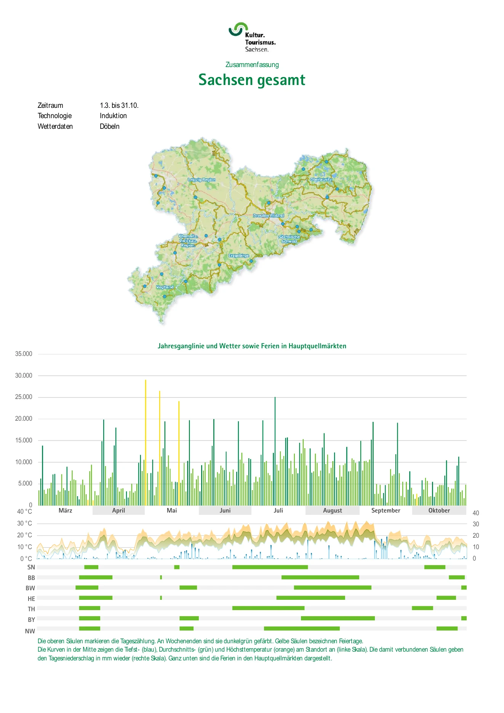
Task: Click the 'September' month label
Action: click(x=386, y=511)
